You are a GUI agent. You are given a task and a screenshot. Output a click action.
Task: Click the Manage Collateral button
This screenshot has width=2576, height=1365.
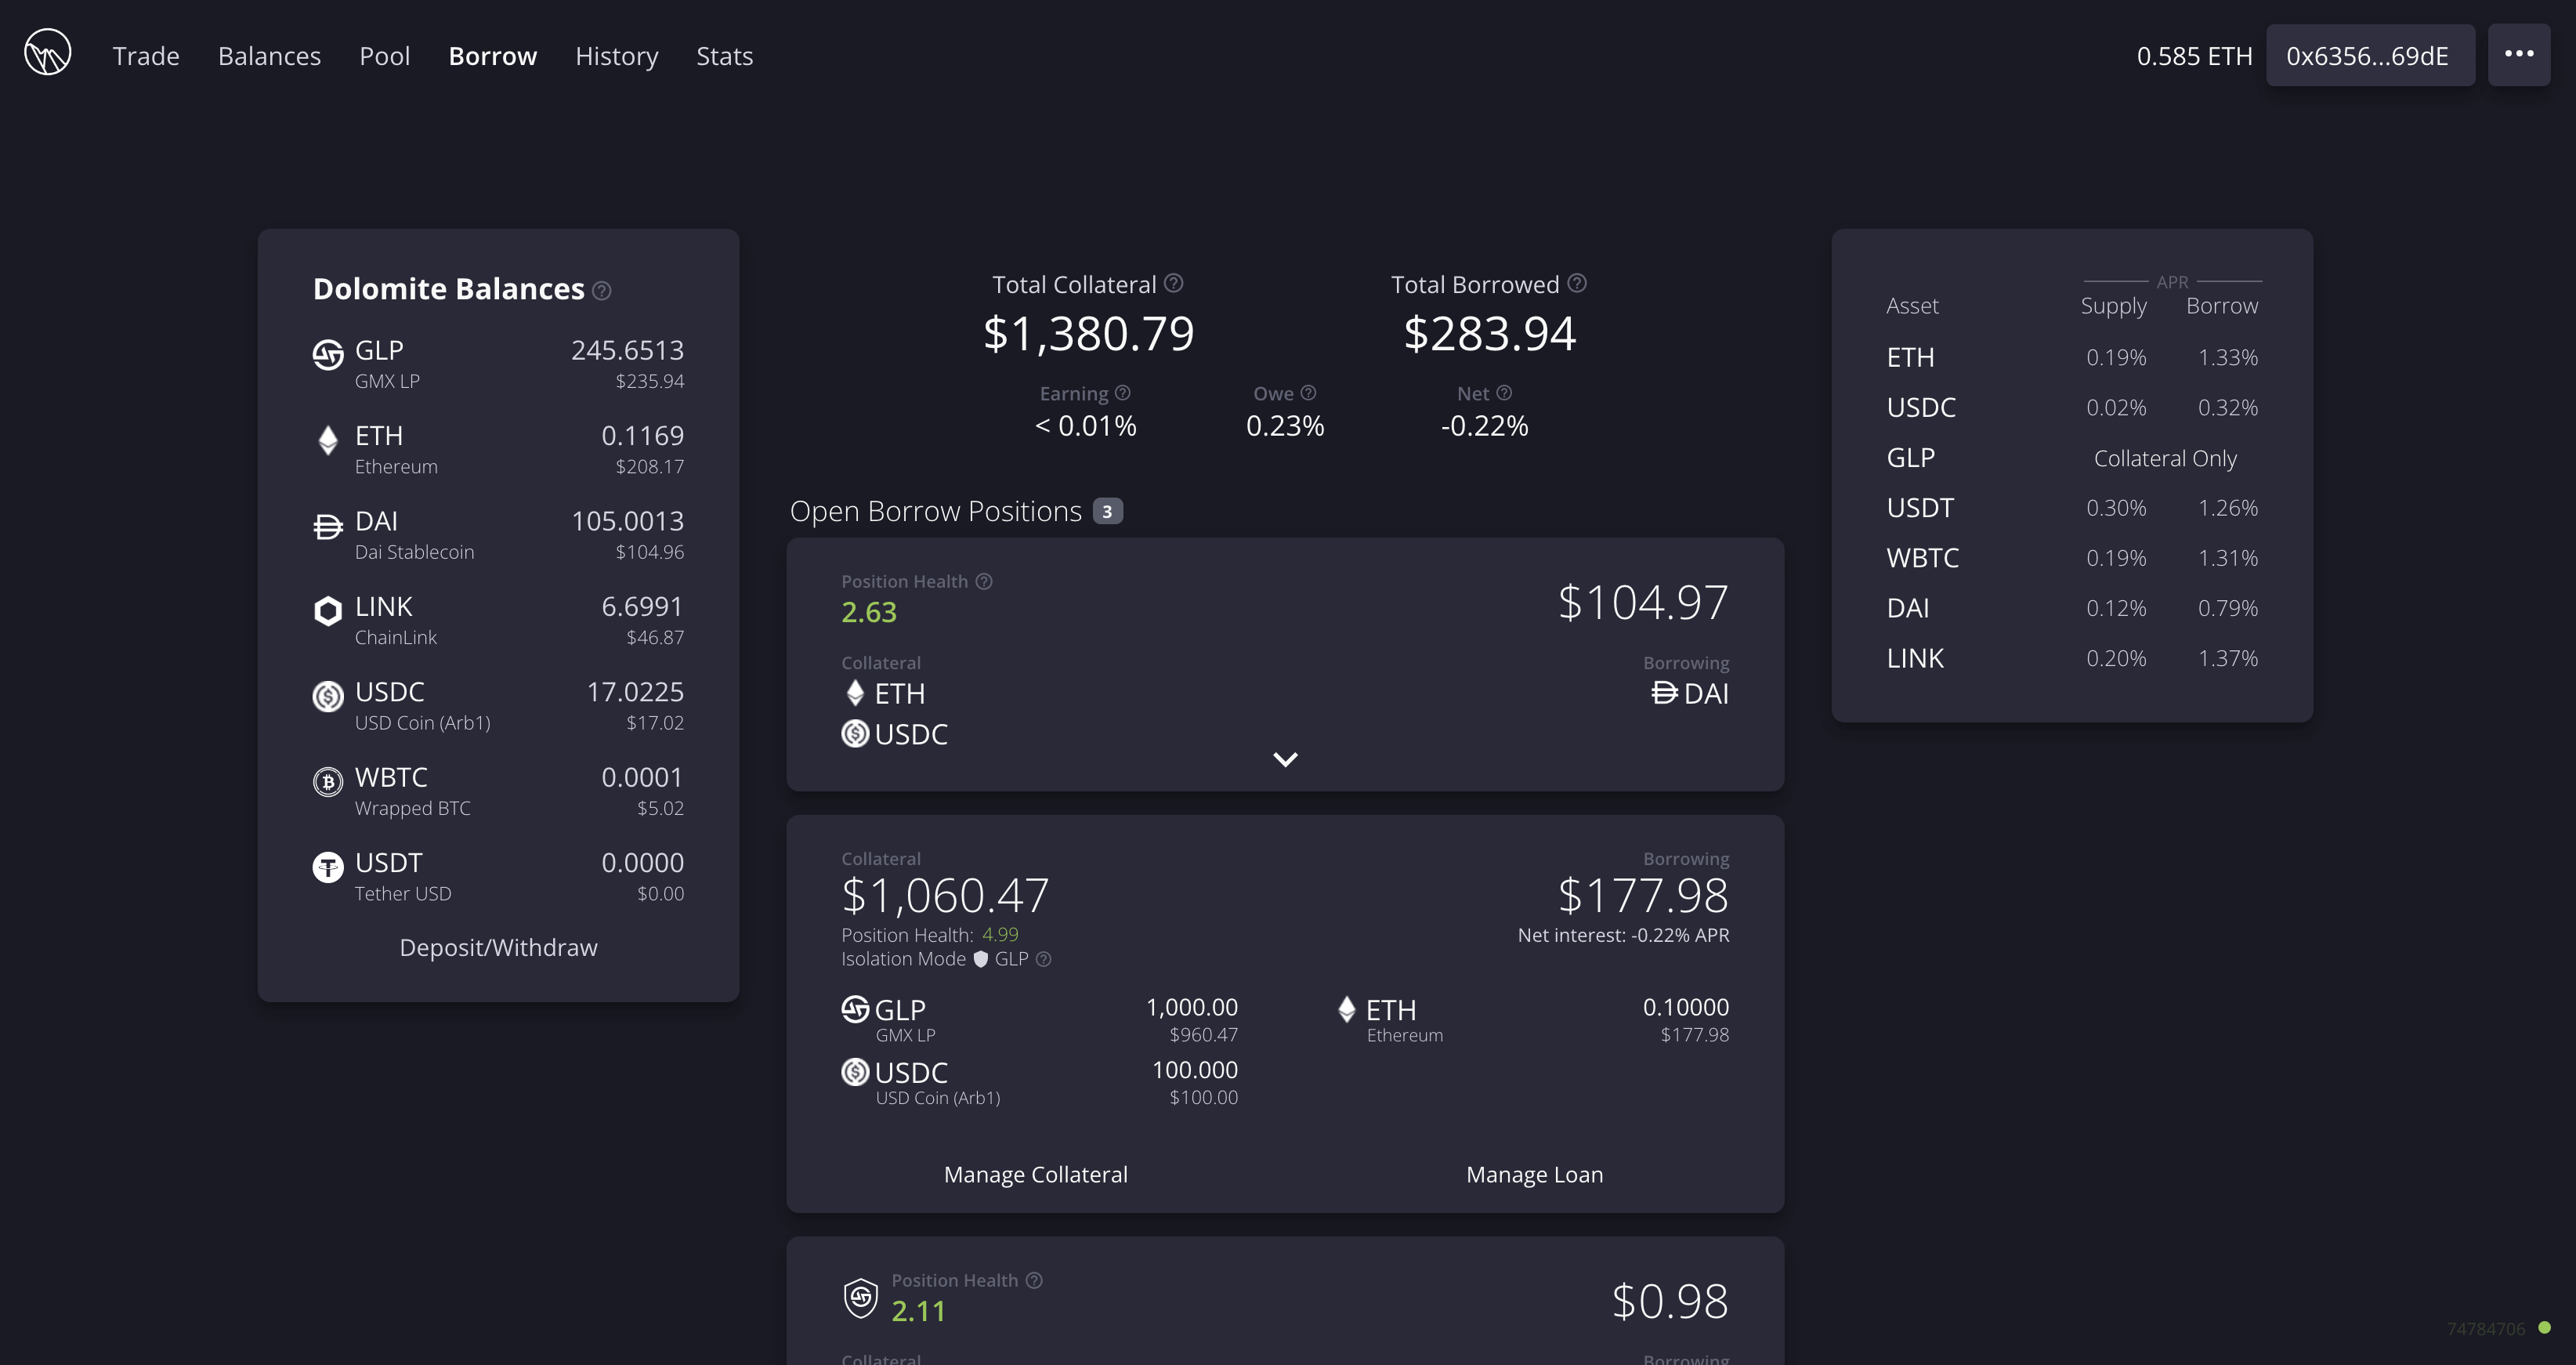(x=1035, y=1174)
